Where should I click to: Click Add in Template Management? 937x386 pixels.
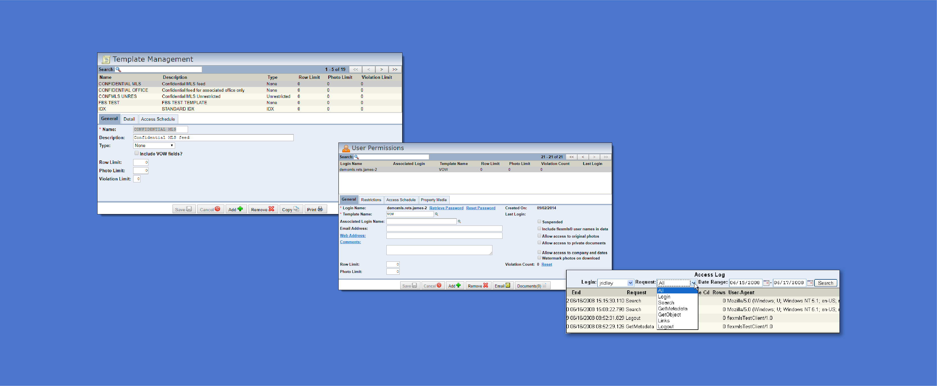[236, 210]
